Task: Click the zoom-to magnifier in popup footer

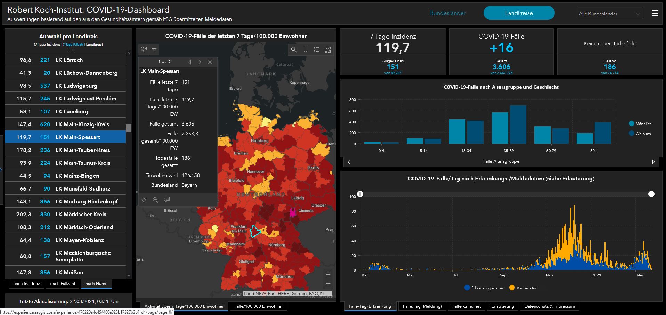Action: tap(155, 200)
